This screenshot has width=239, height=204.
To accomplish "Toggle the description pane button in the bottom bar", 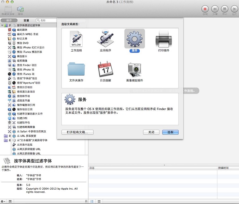I will click(10, 201).
